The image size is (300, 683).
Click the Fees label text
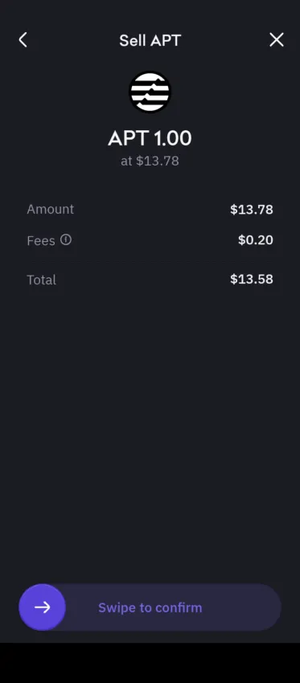[x=41, y=240]
